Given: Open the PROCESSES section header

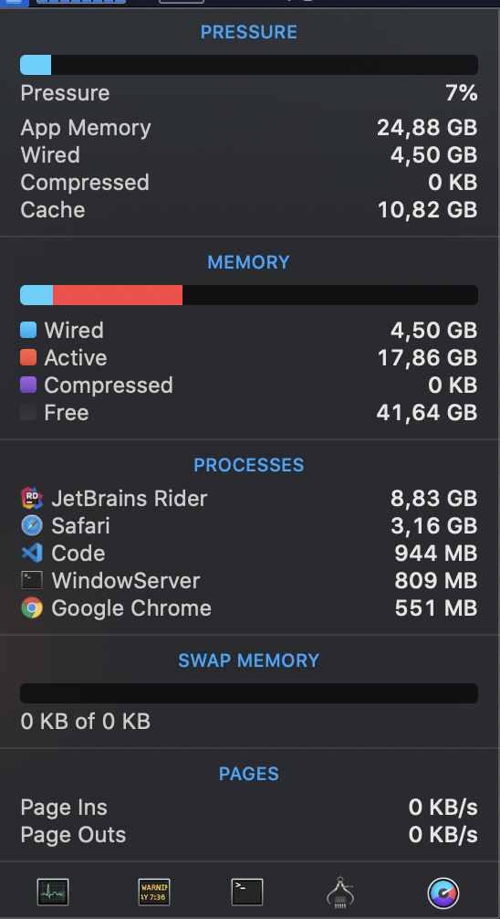Looking at the screenshot, I should click(x=249, y=465).
